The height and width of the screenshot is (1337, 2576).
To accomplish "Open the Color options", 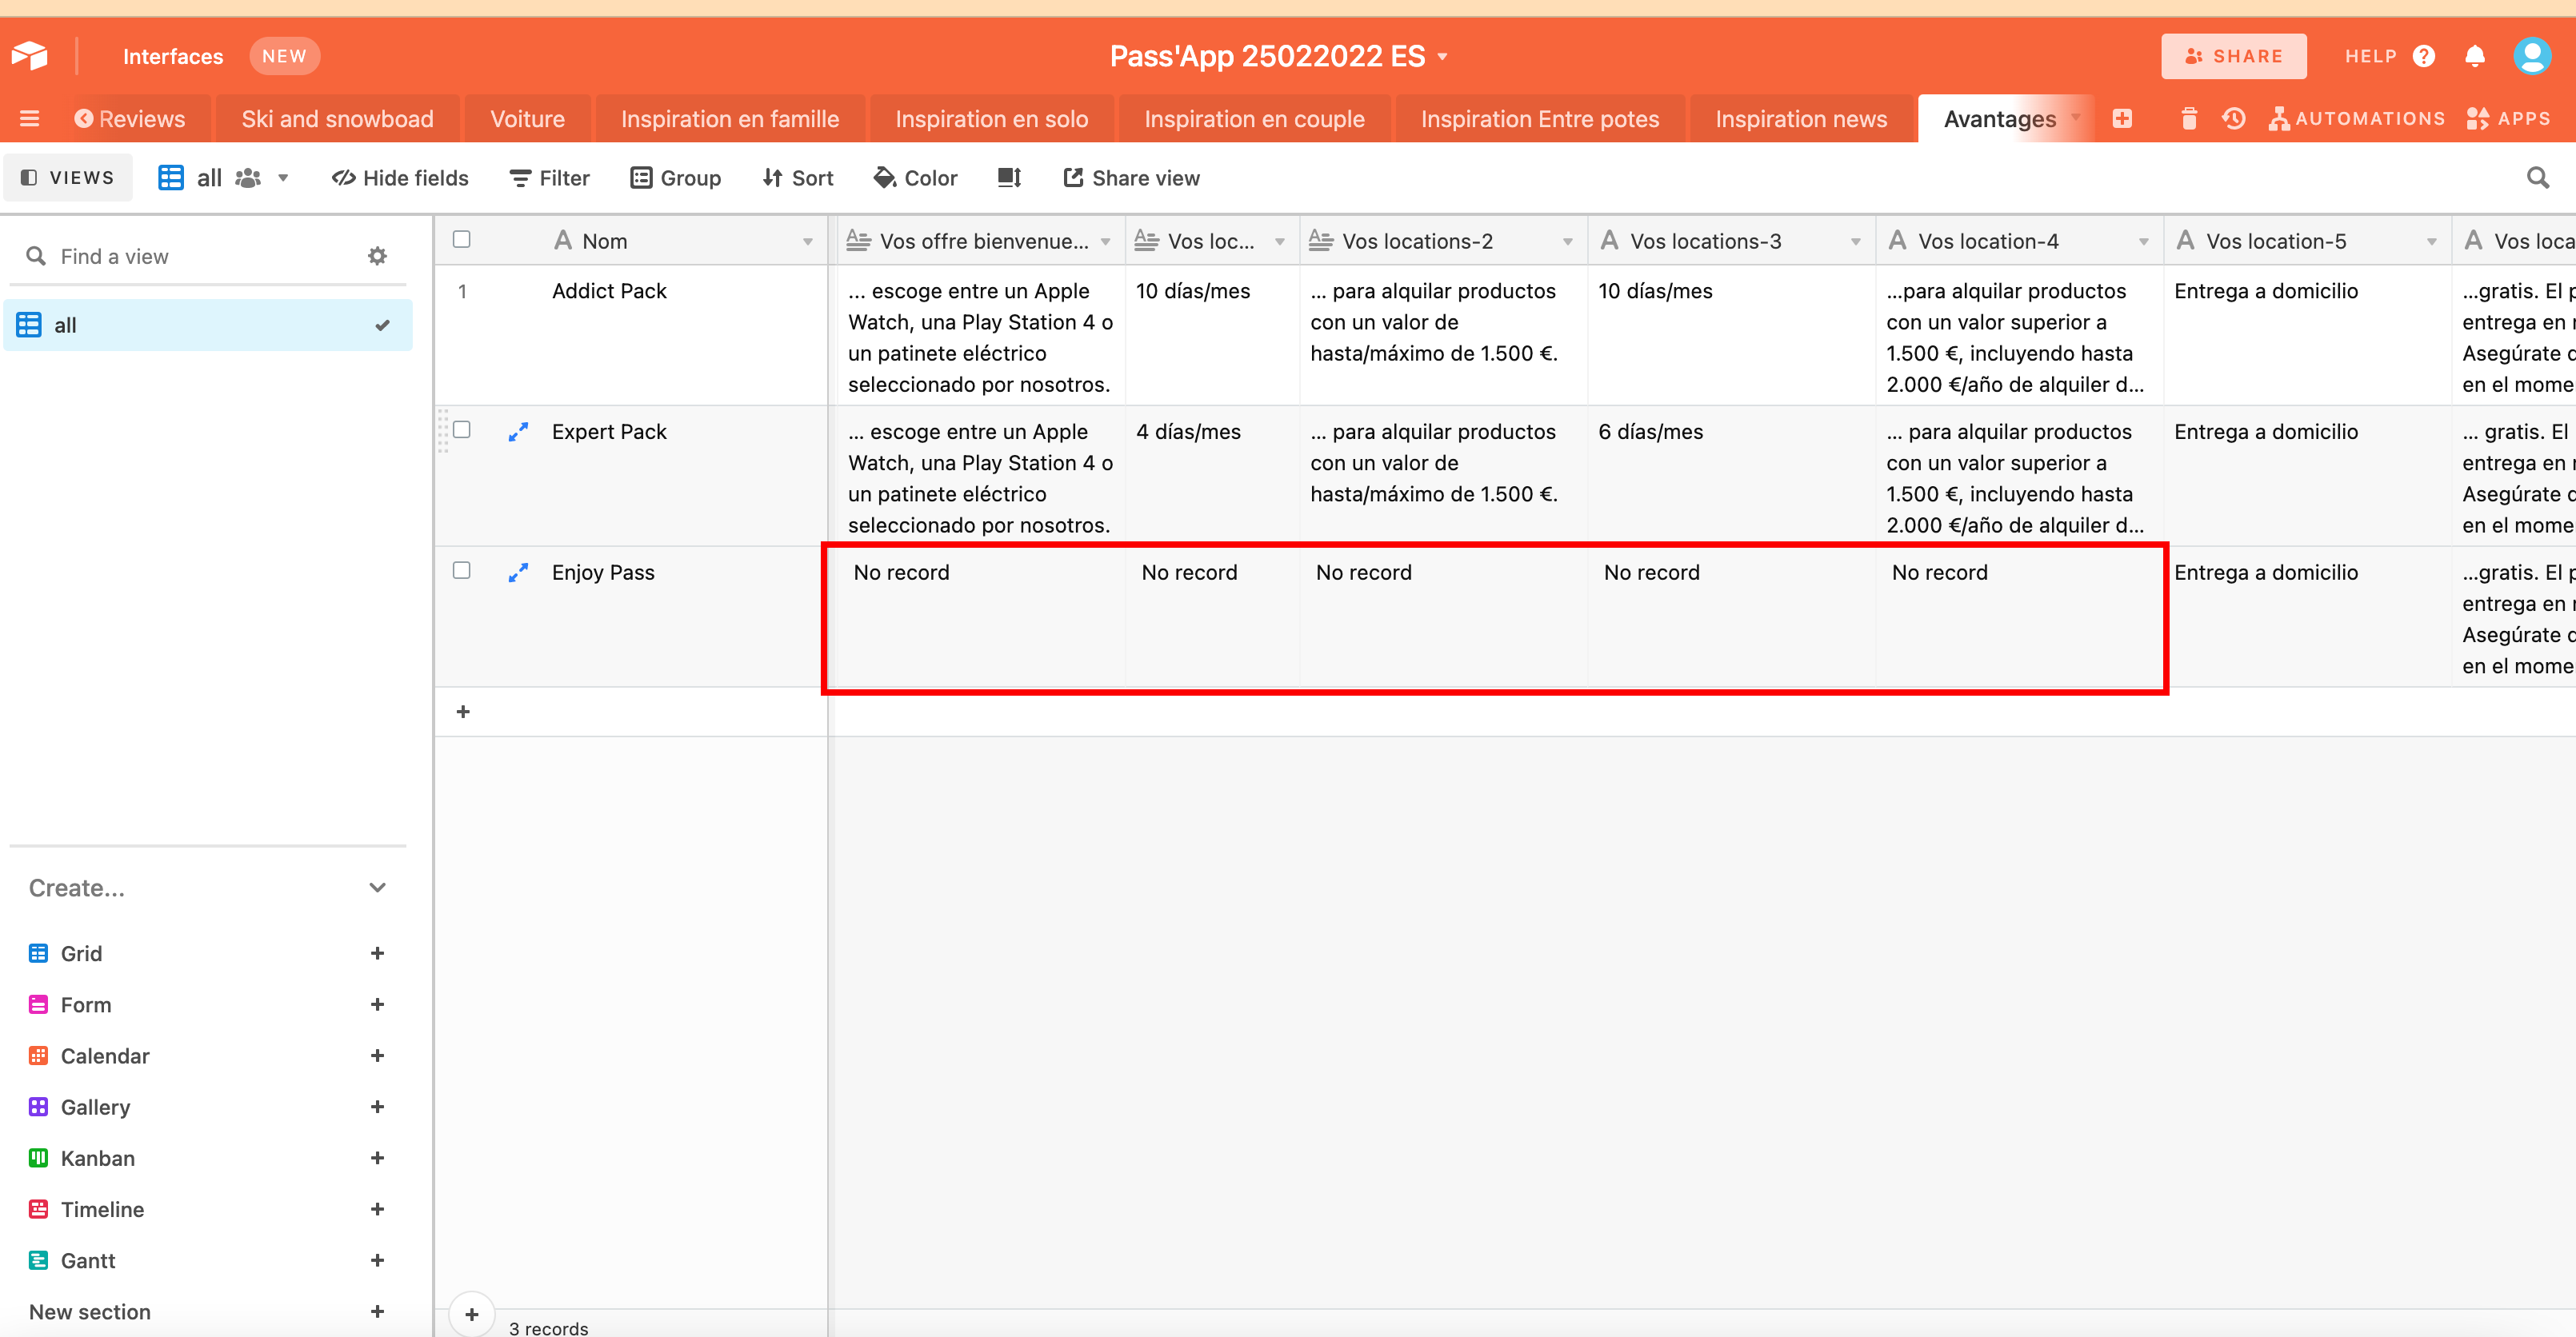I will click(915, 178).
